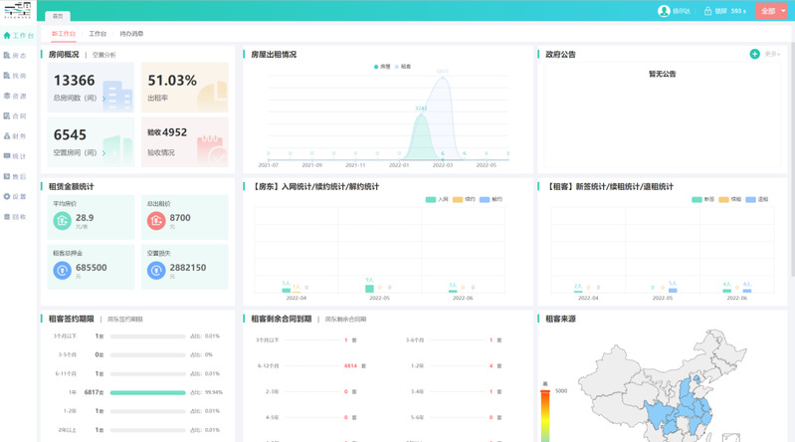This screenshot has height=442, width=795.
Task: Click the 回收 recycle bin sidebar icon
Action: [8, 217]
